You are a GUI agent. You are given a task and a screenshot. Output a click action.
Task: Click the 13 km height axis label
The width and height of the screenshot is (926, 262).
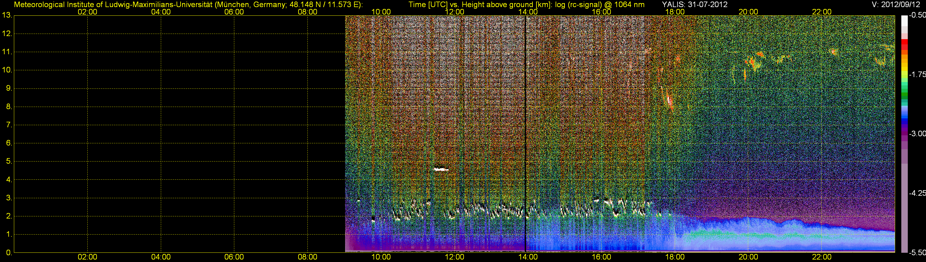(7, 15)
